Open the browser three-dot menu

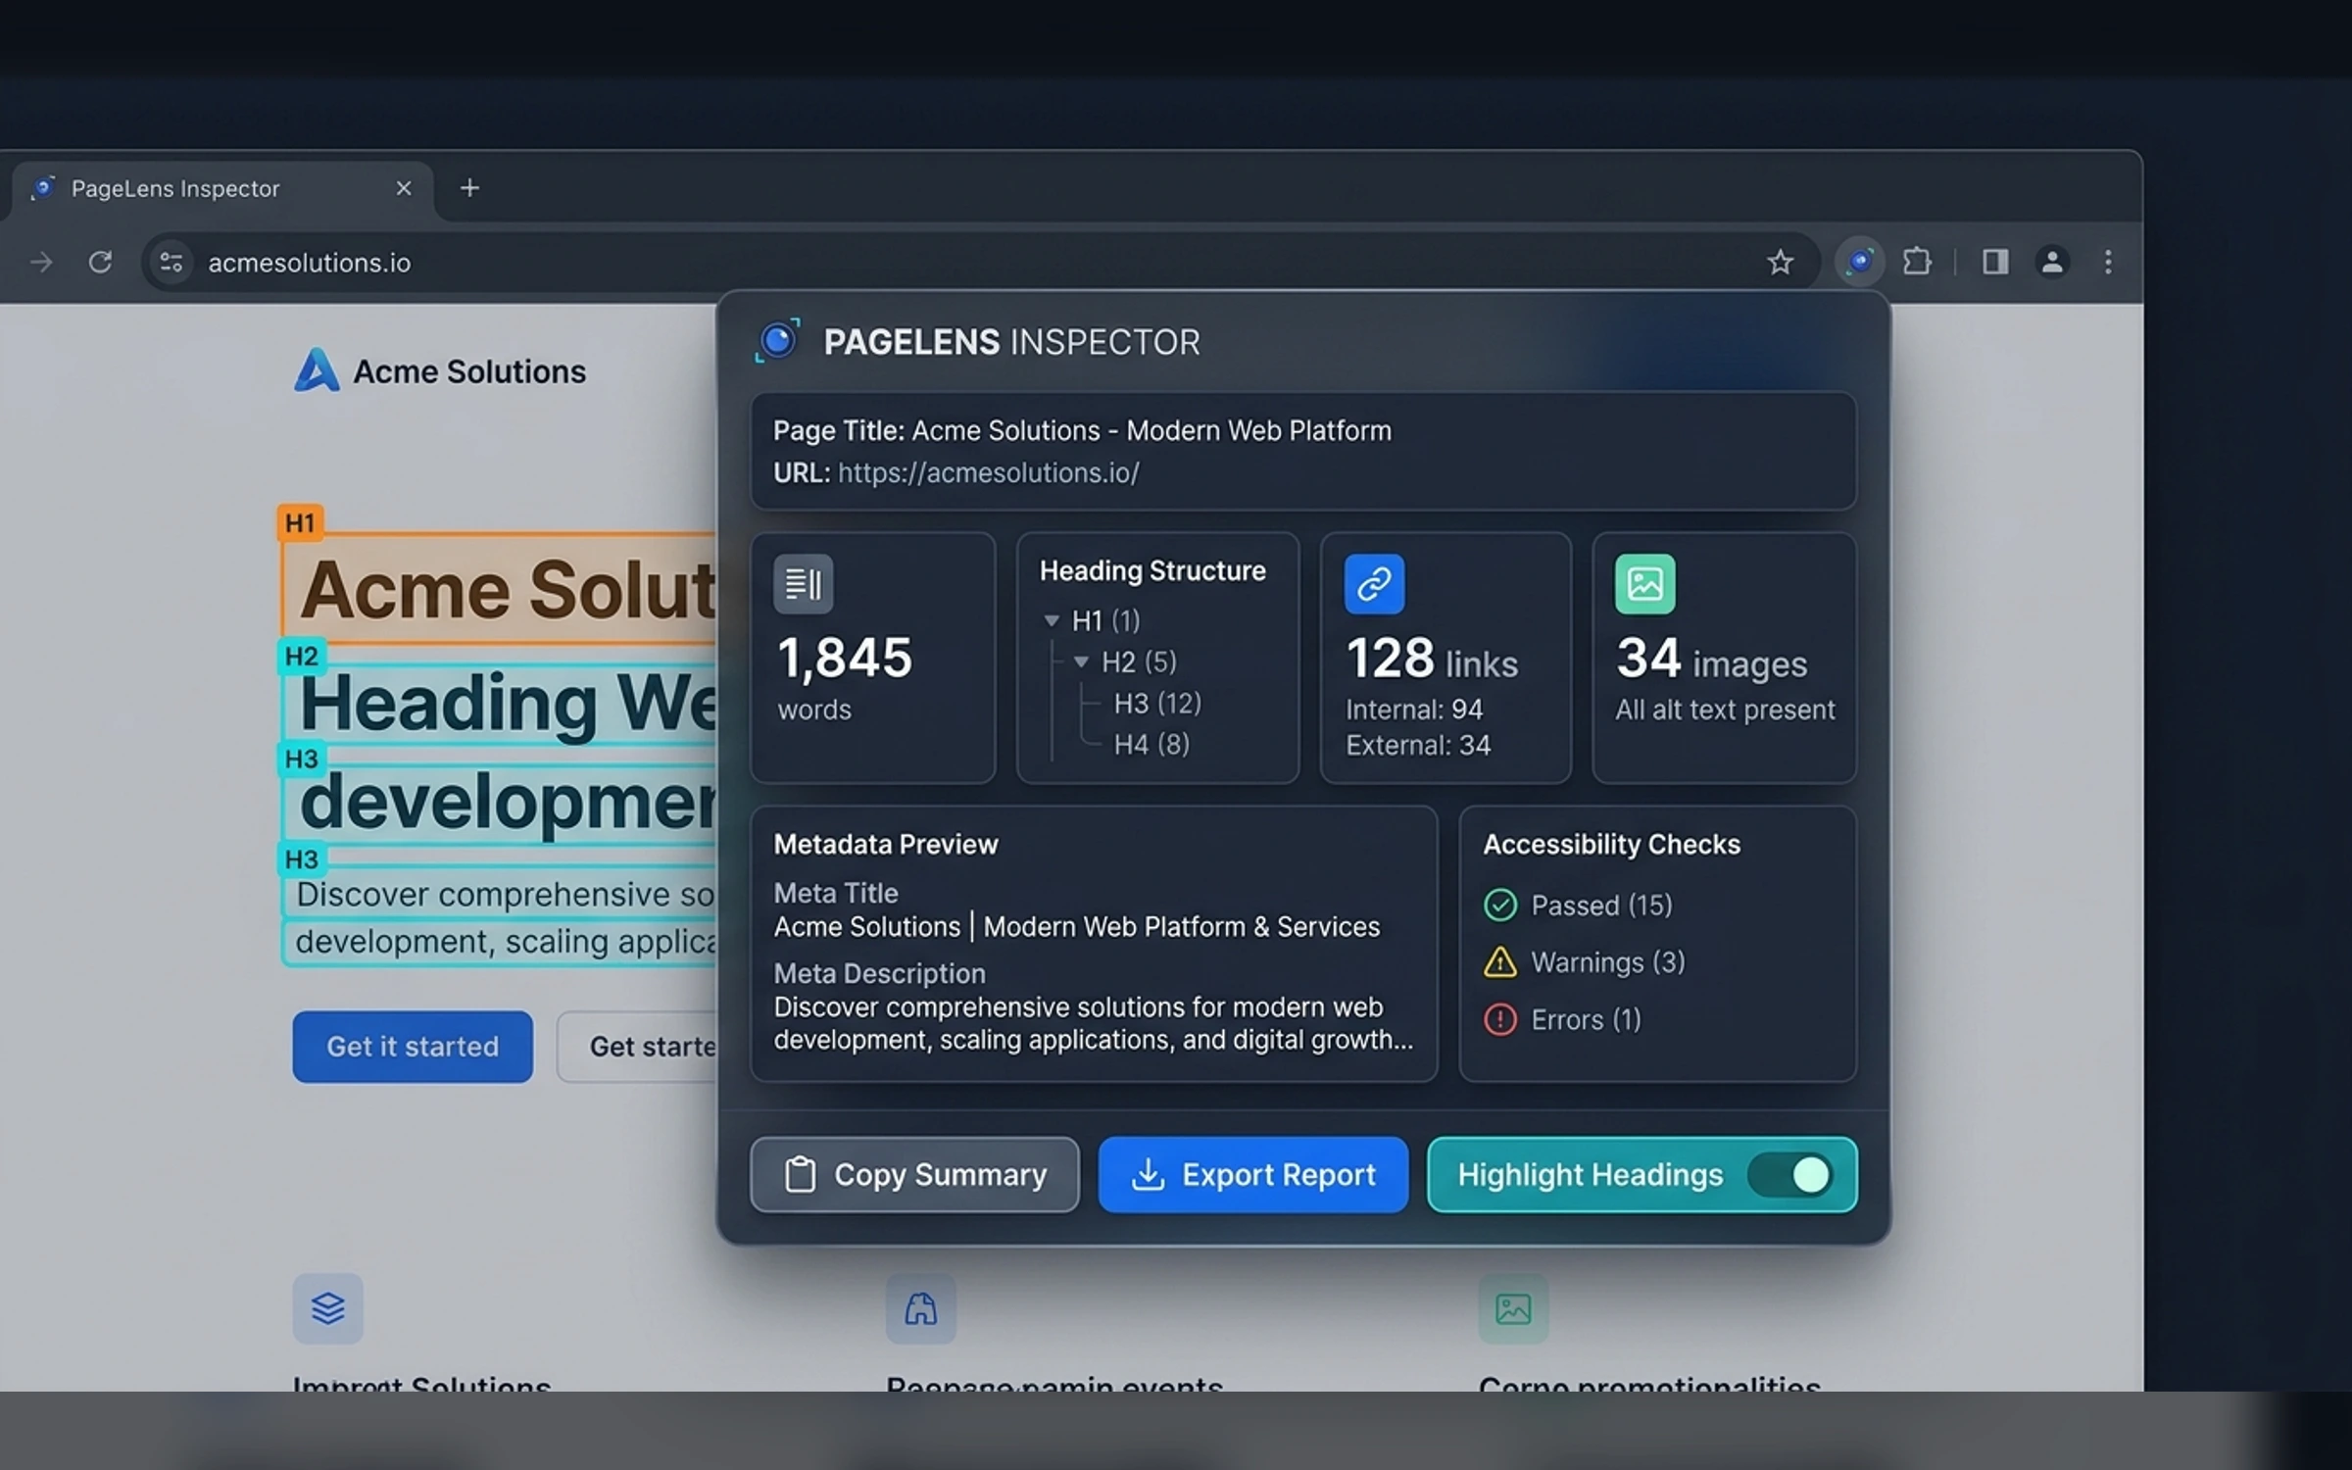(x=2108, y=262)
